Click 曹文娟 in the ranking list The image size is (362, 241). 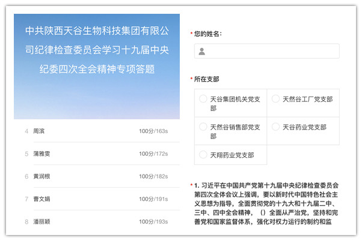pos(41,198)
